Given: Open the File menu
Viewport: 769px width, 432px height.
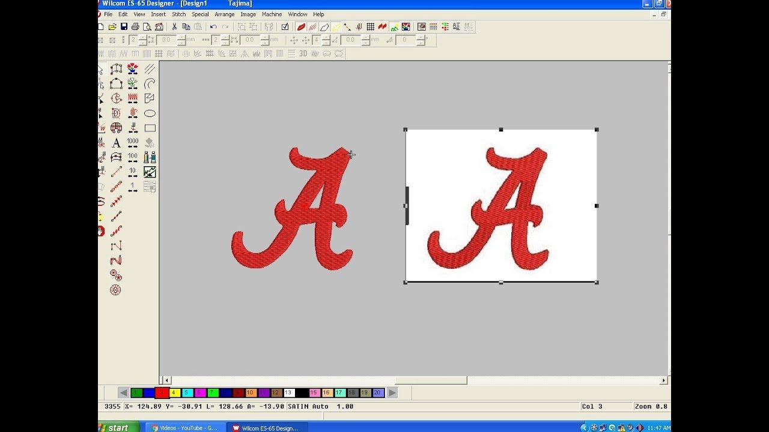Looking at the screenshot, I should pos(108,14).
